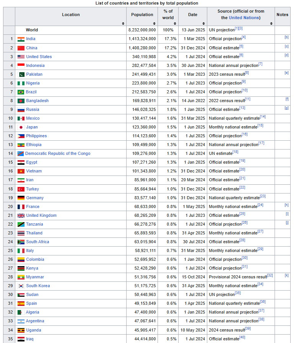The width and height of the screenshot is (296, 343).
Task: Open footnote [k] in Myanmar row
Action: point(286,275)
